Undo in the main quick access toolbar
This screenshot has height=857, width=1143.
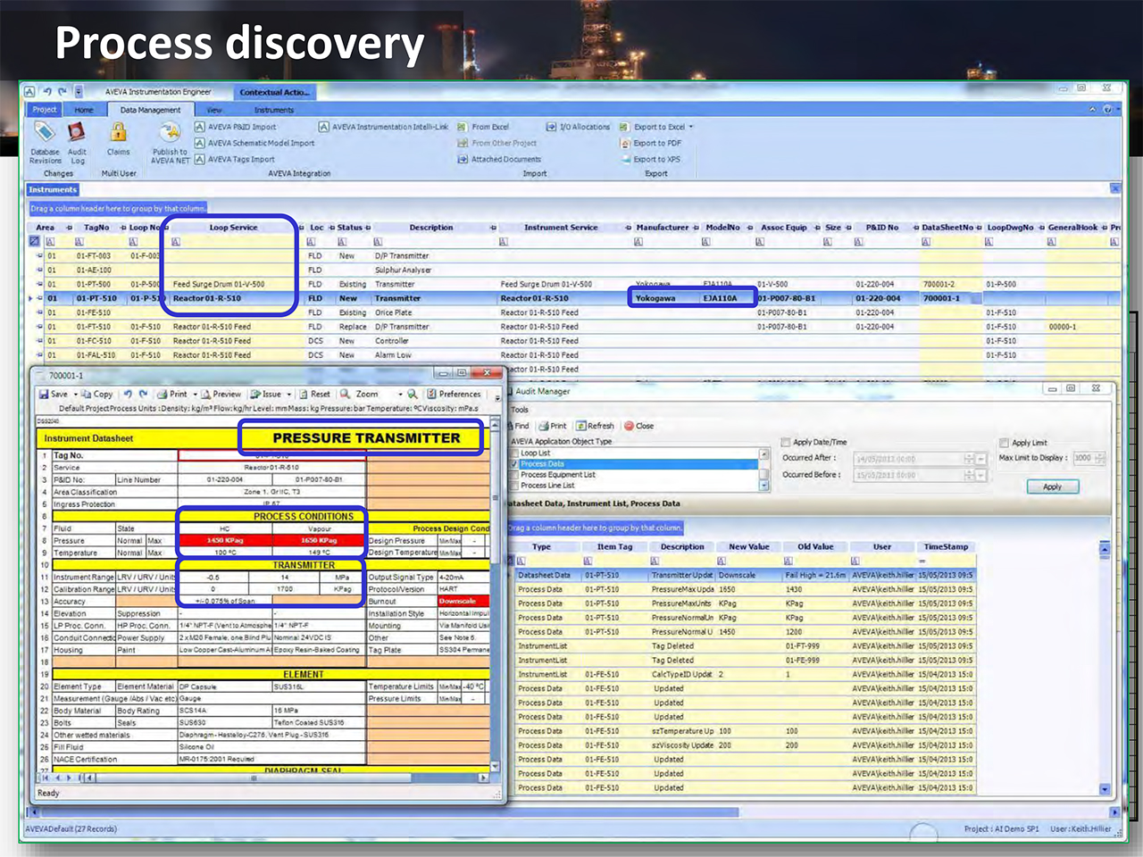pos(46,91)
